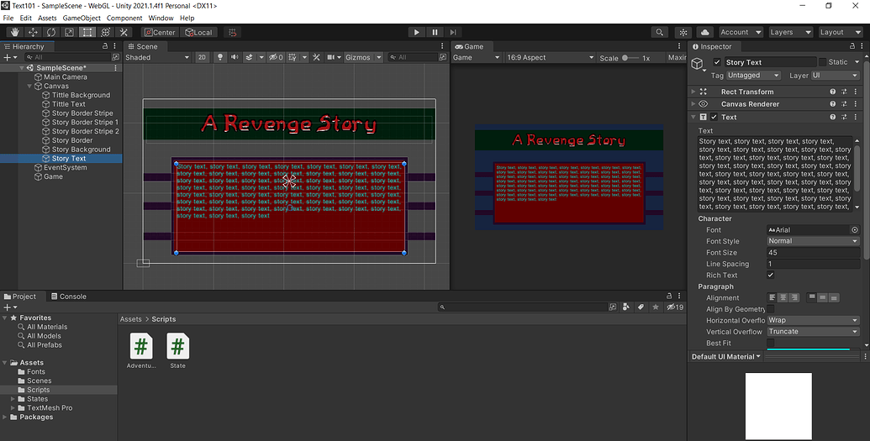Center-align the text horizontally

[783, 297]
